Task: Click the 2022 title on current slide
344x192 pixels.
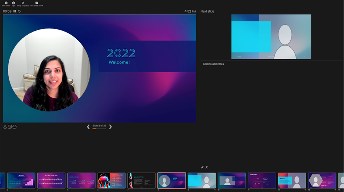Action: (121, 53)
